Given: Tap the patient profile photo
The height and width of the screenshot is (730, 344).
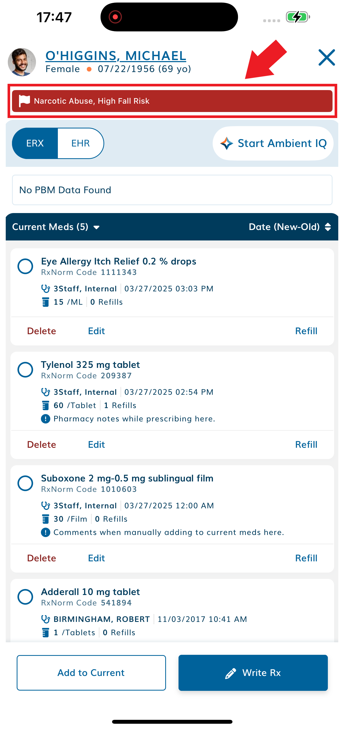Looking at the screenshot, I should (22, 62).
